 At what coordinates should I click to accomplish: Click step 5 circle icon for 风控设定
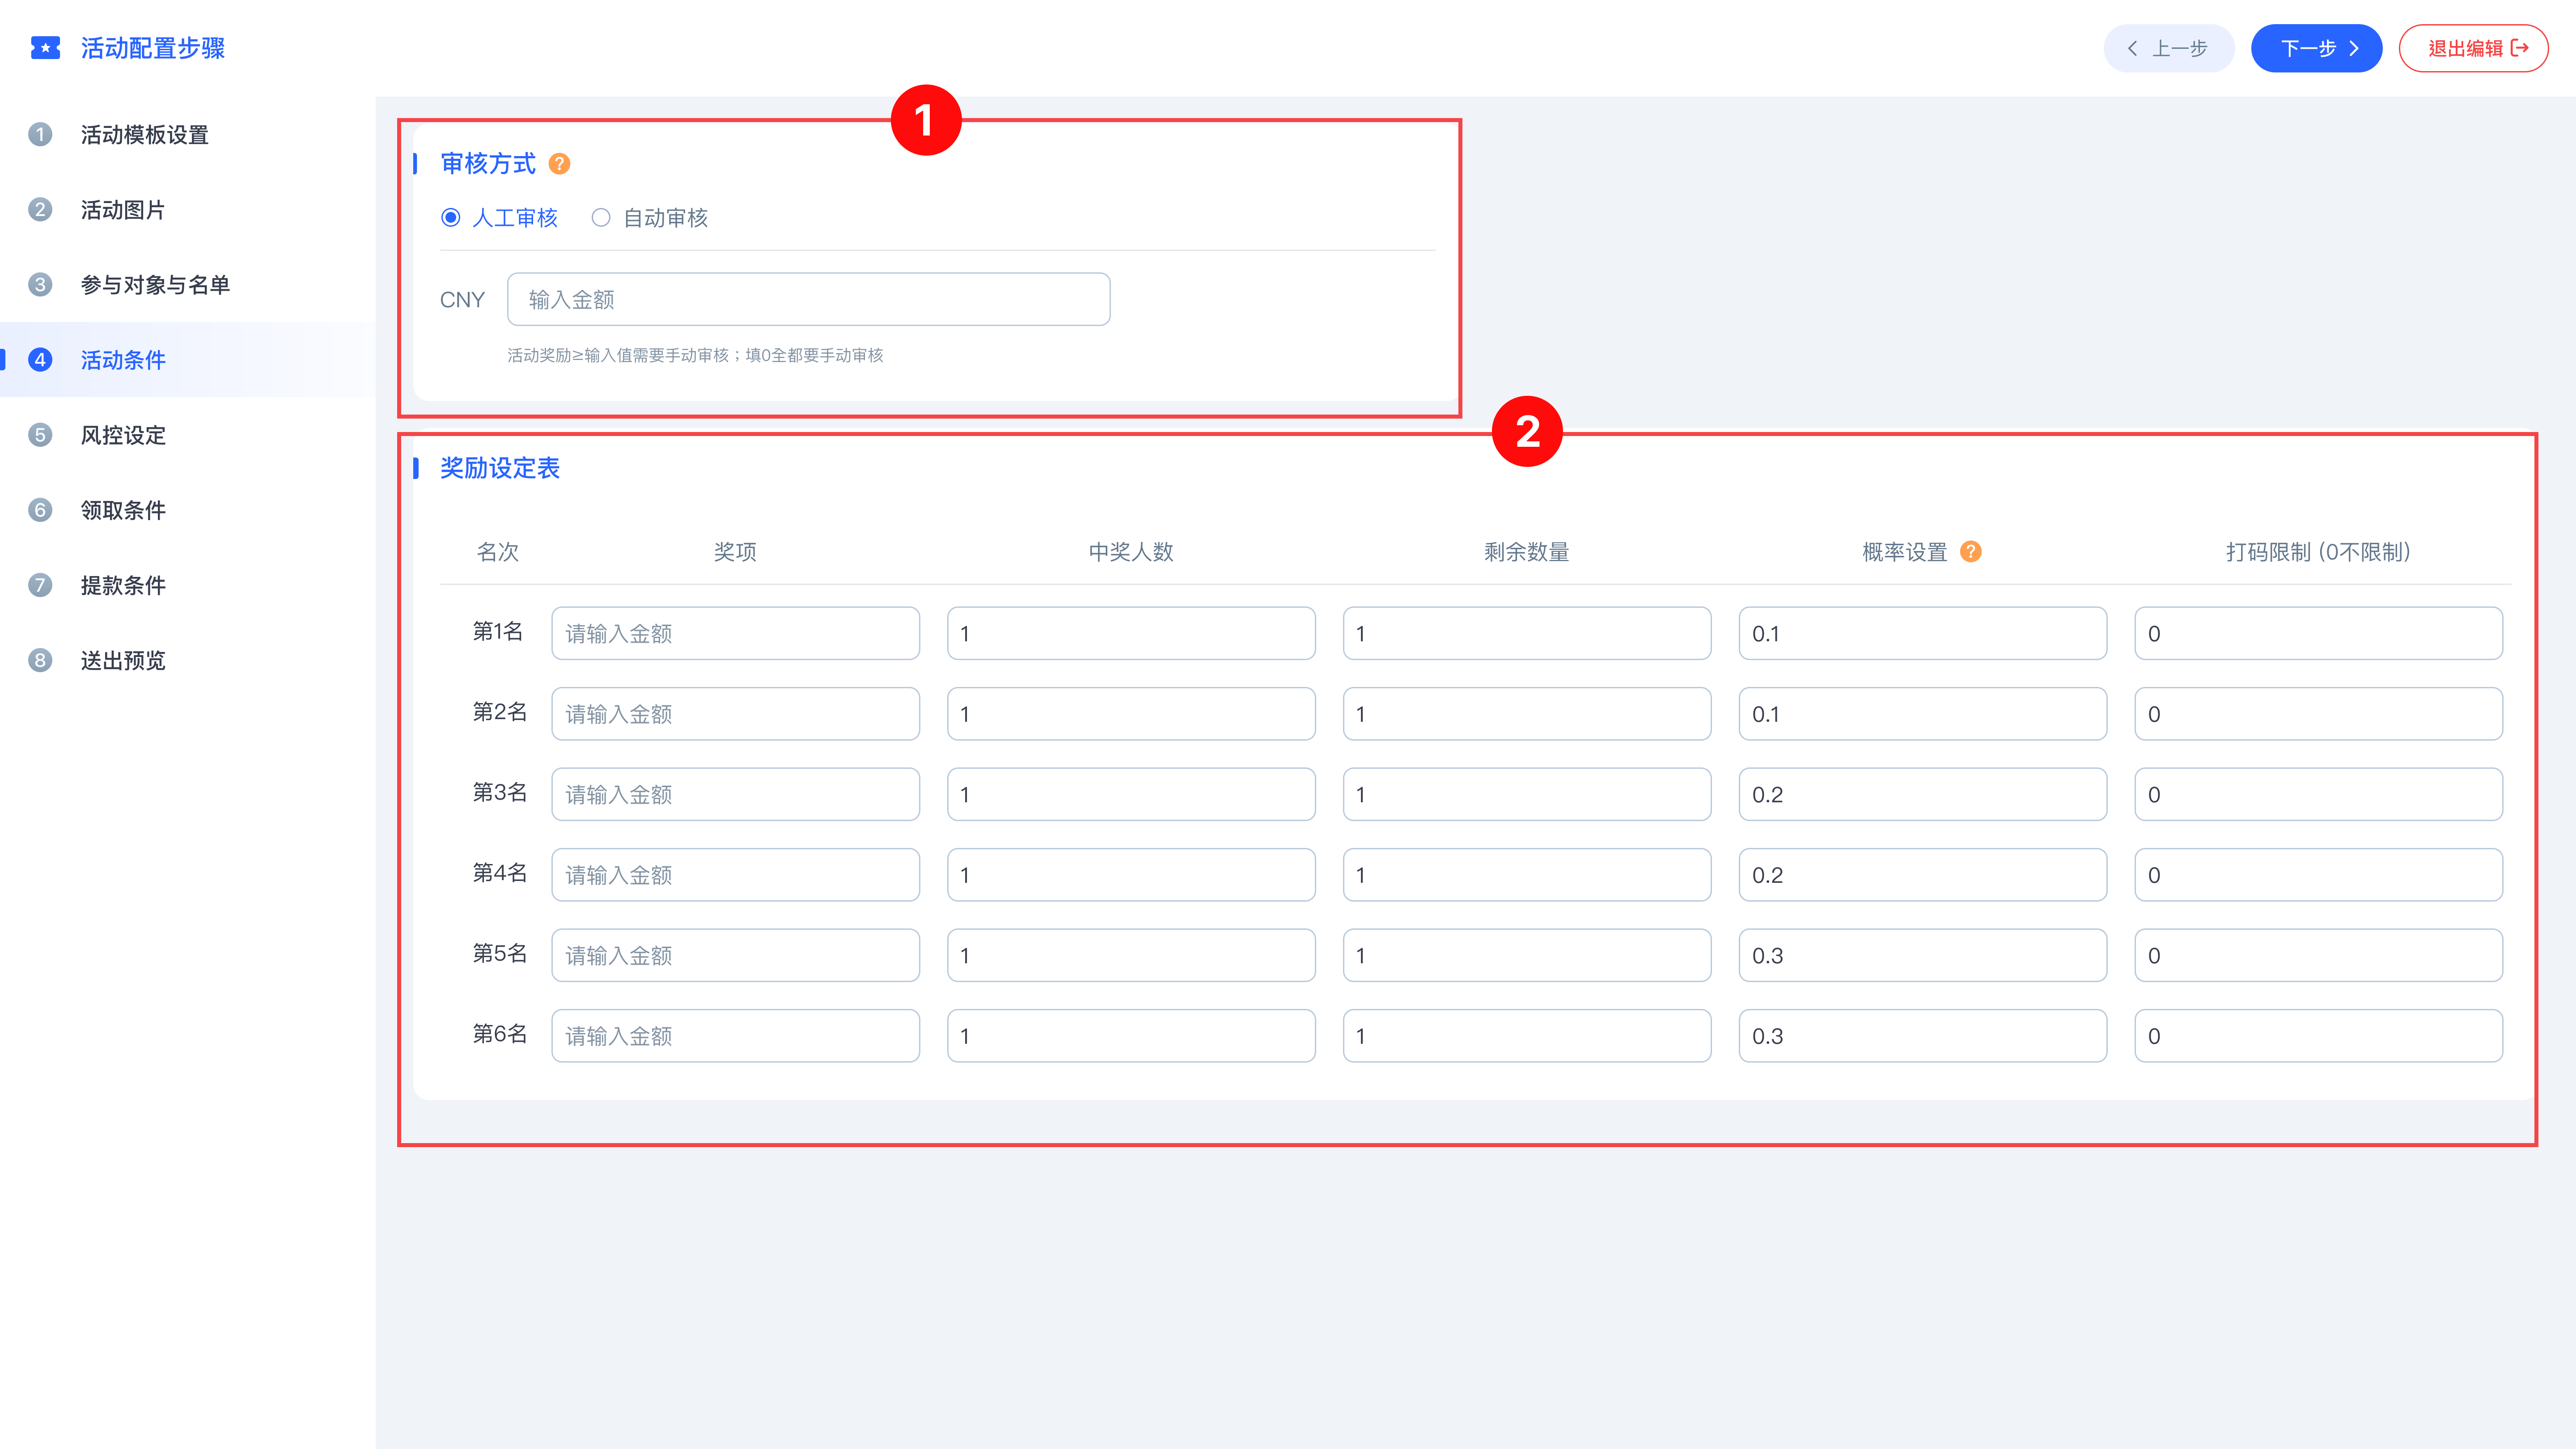tap(40, 435)
